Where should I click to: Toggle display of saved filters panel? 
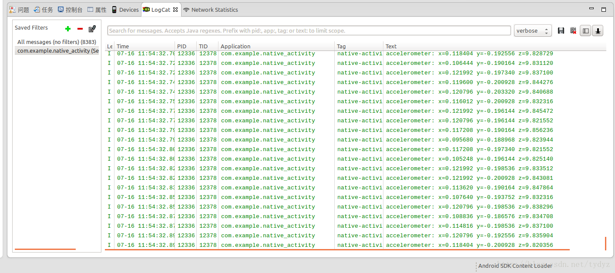(585, 30)
